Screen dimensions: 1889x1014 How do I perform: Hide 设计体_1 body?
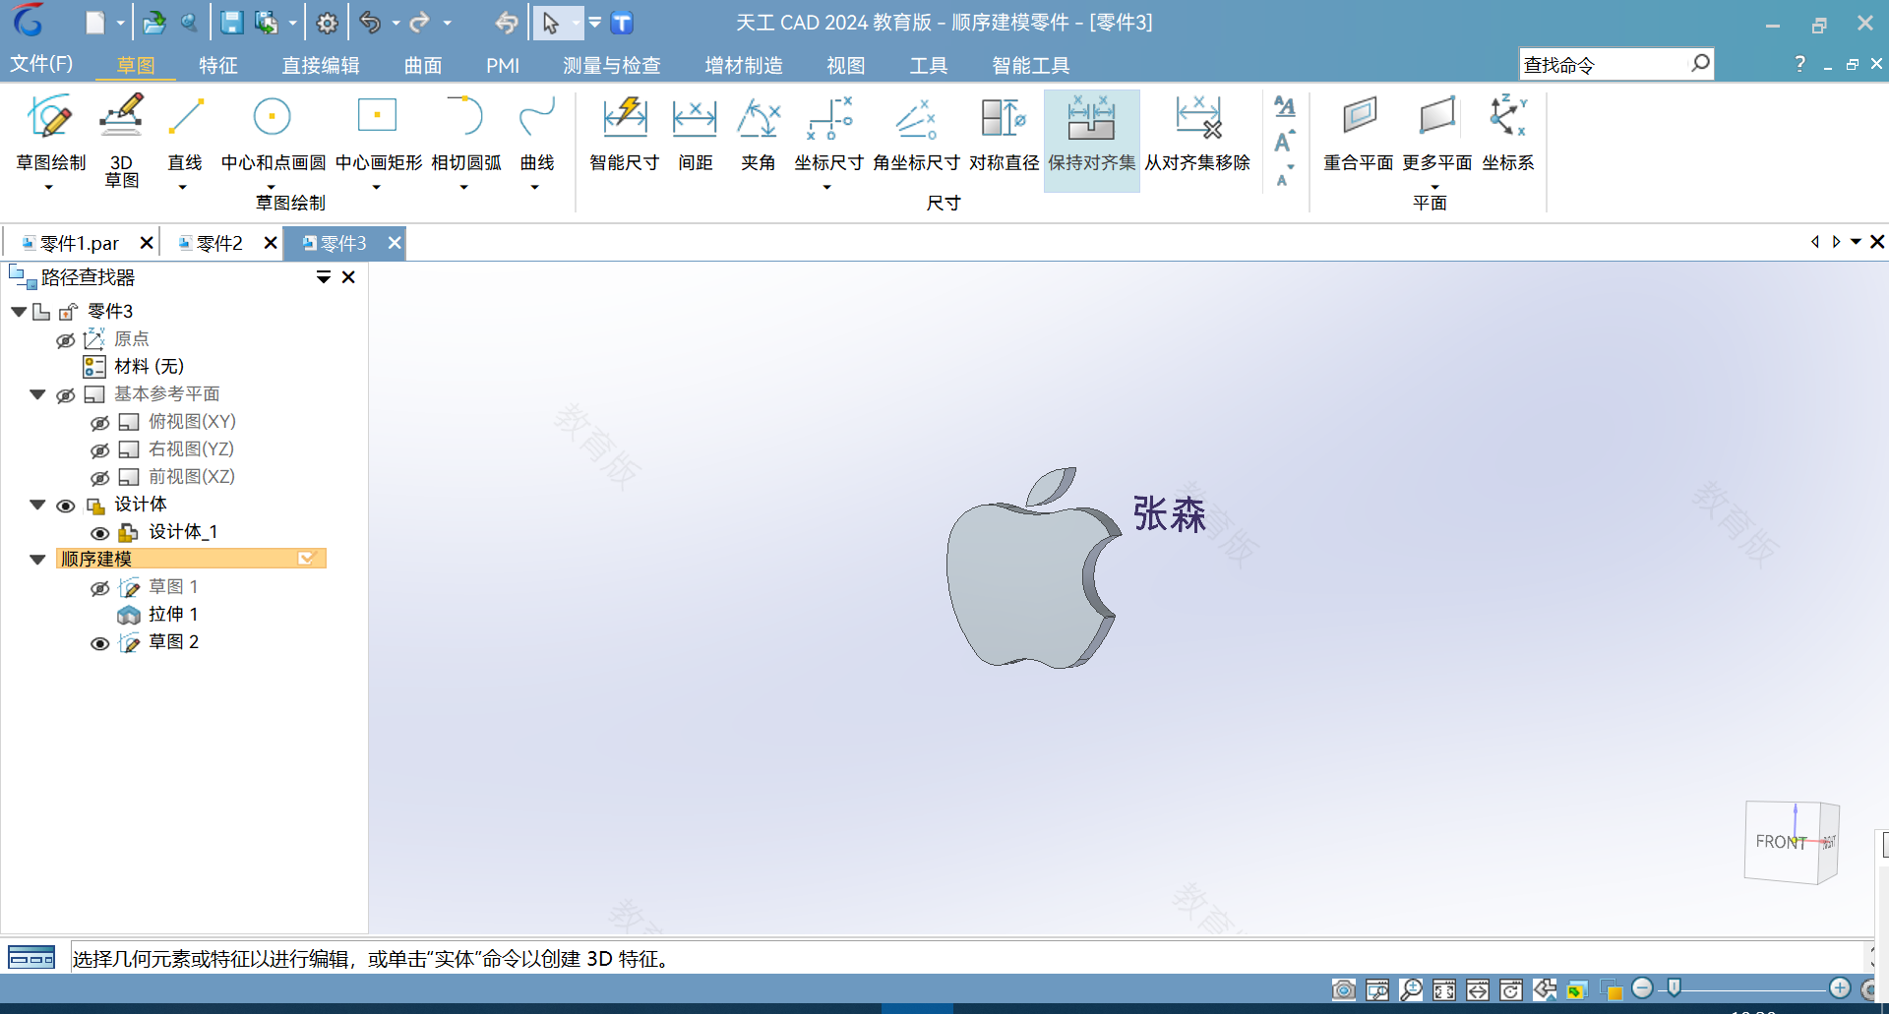pos(100,533)
